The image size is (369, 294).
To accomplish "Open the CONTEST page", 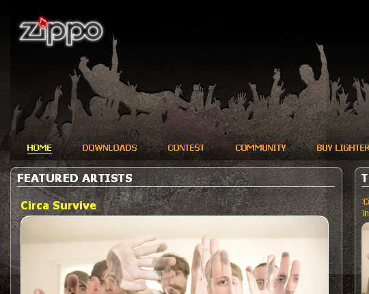I will 186,148.
